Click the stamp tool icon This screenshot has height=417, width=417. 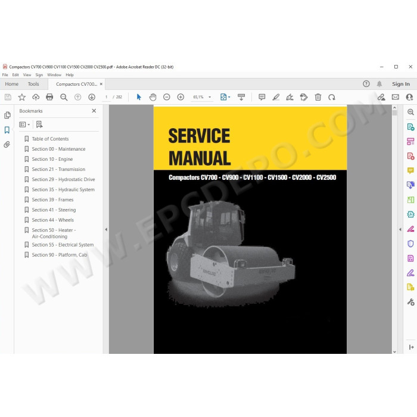[304, 97]
